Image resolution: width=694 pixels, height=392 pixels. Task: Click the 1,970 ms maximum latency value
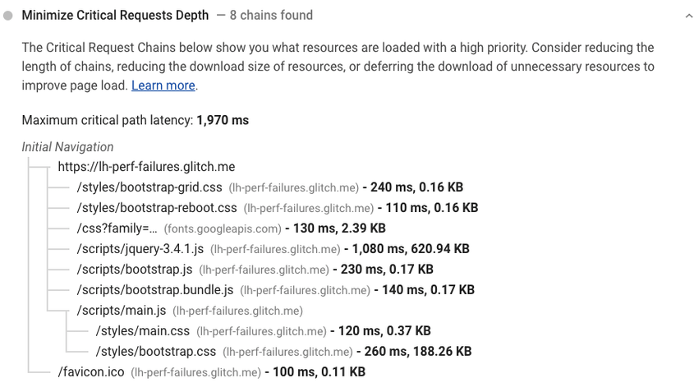pyautogui.click(x=223, y=120)
